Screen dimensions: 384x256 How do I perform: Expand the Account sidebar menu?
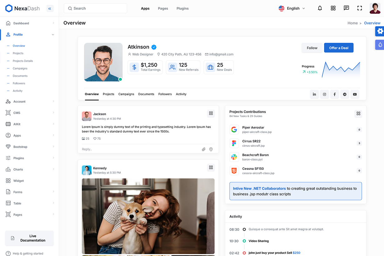click(x=30, y=101)
